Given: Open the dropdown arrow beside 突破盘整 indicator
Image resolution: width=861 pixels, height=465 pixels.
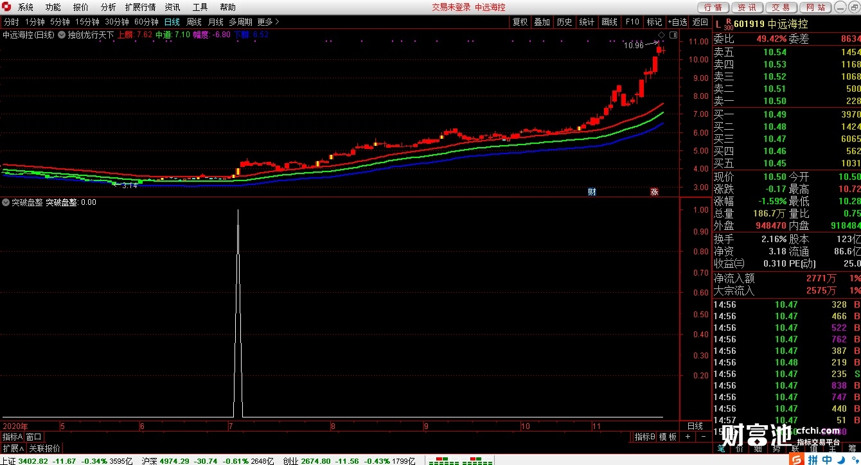Looking at the screenshot, I should click(6, 202).
